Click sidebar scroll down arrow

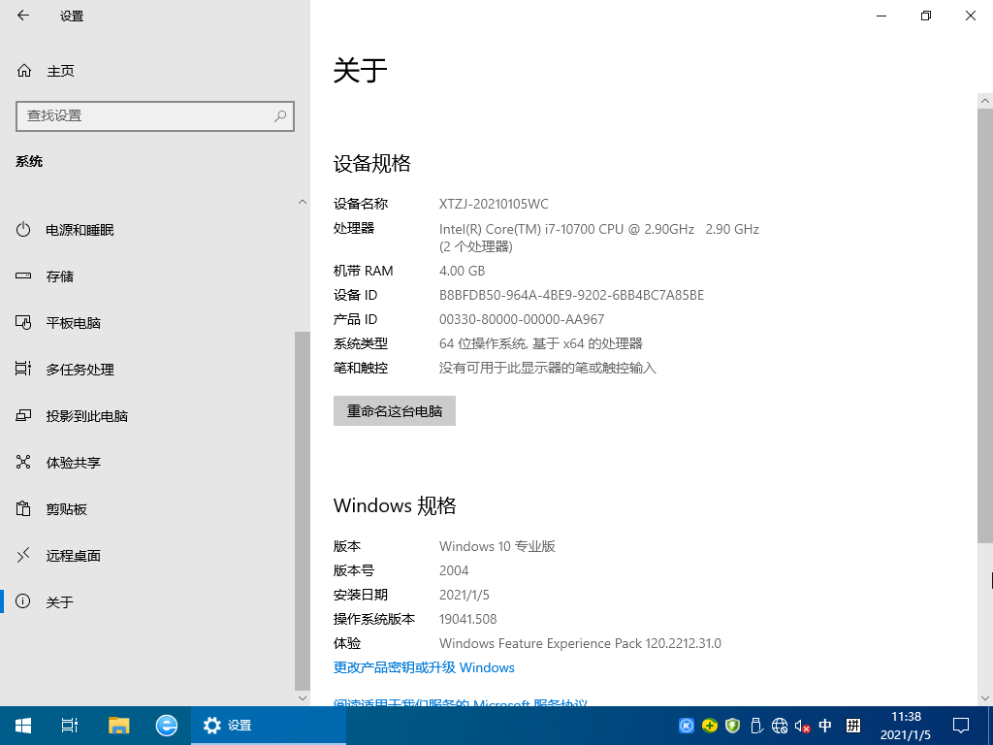tap(303, 698)
